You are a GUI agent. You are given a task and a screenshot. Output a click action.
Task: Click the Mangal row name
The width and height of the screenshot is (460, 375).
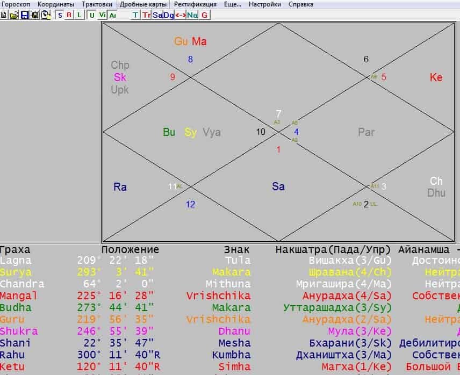pyautogui.click(x=19, y=295)
